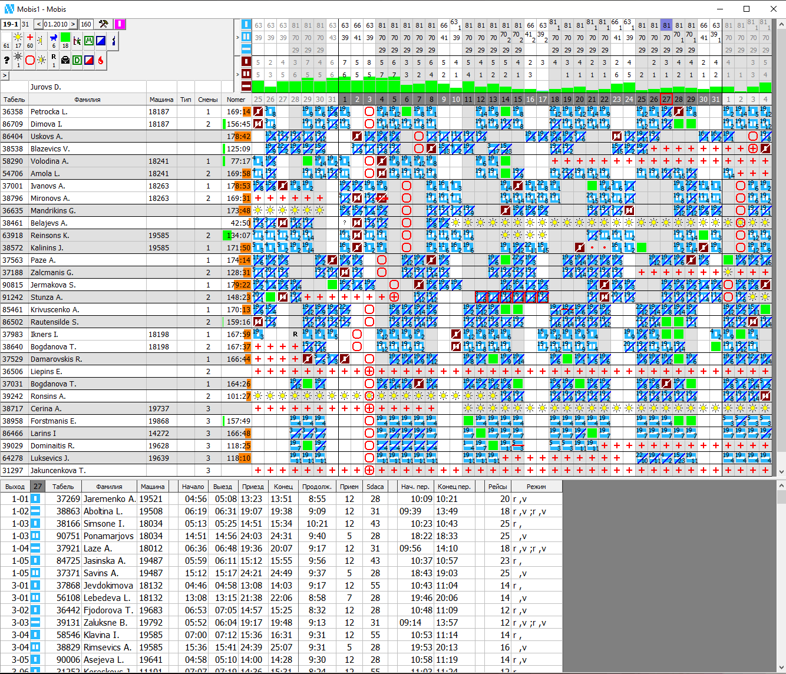Screen dimensions: 786x674
Task: Click the lower table vertical scrollbar
Action: pos(781,577)
